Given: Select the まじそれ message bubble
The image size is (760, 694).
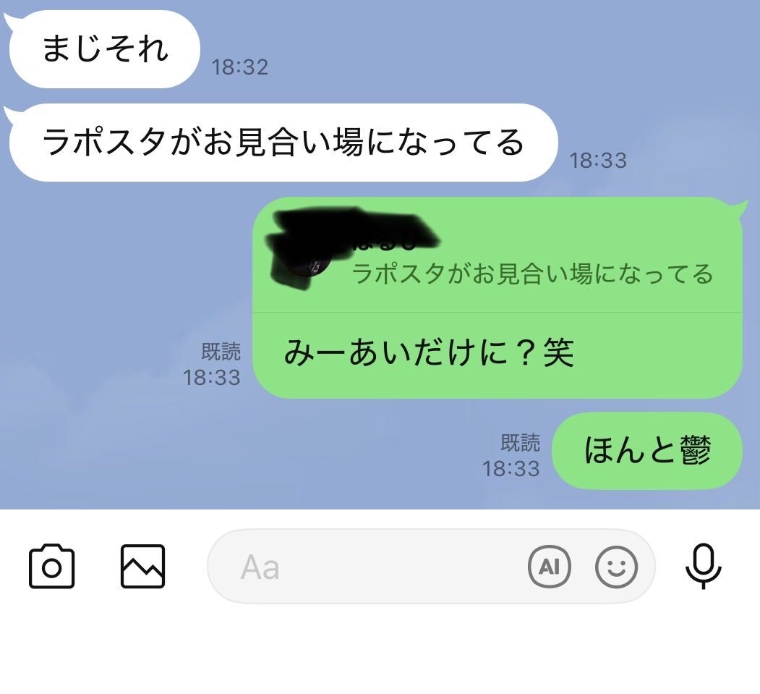Looking at the screenshot, I should tap(103, 49).
